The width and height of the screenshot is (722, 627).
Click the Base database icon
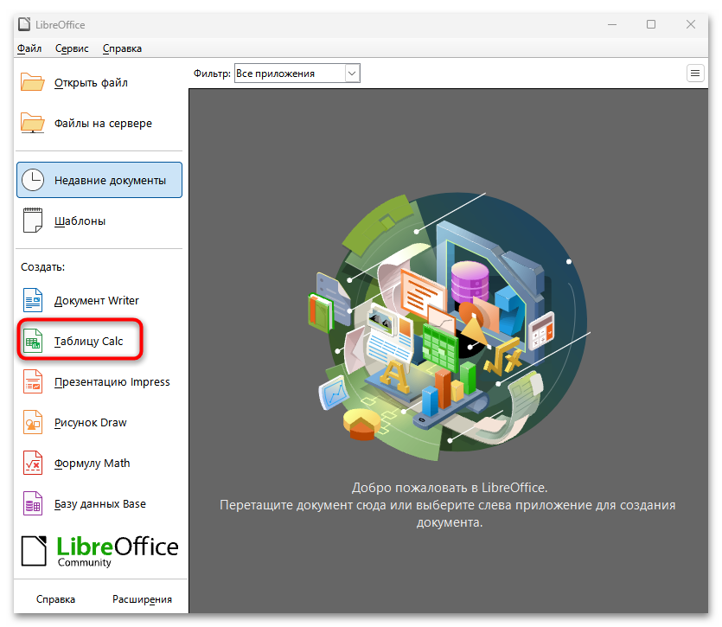tap(33, 504)
